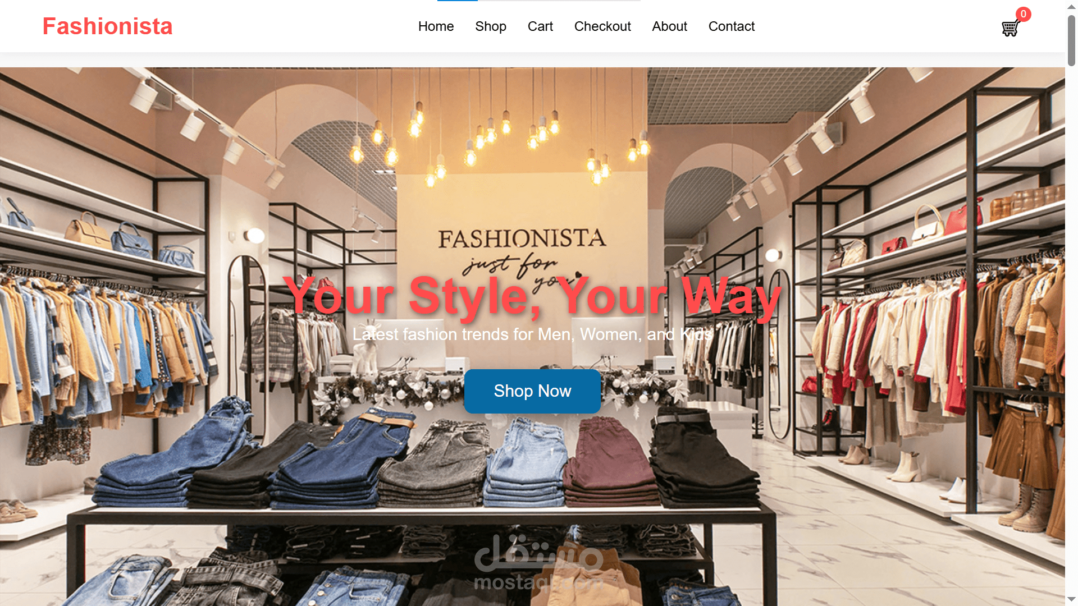1078x606 pixels.
Task: Click the scrollbar down arrow
Action: click(1071, 600)
